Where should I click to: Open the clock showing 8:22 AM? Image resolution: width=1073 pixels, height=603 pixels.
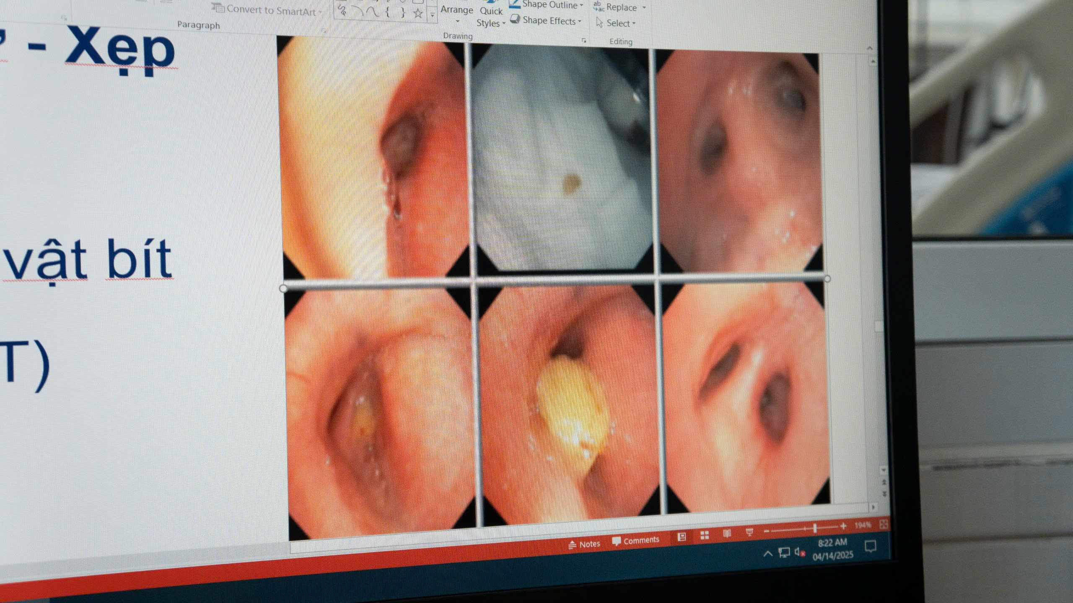tap(833, 549)
